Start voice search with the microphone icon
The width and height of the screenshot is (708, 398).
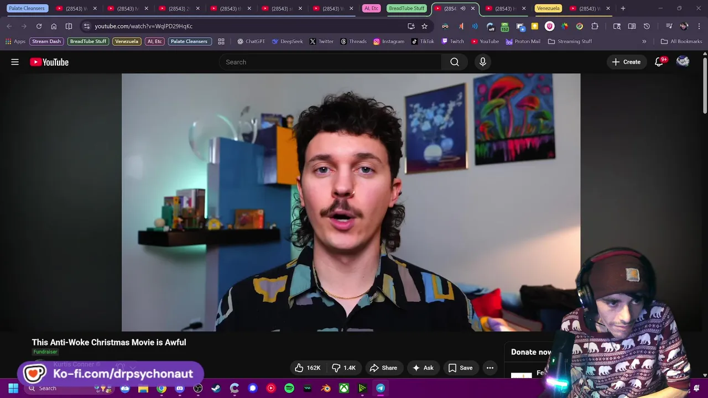483,62
